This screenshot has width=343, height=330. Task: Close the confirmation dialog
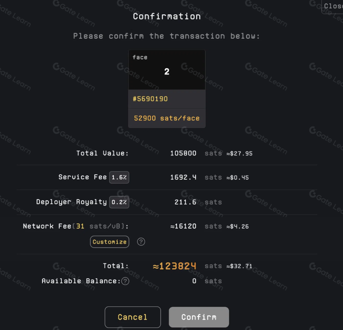[332, 6]
